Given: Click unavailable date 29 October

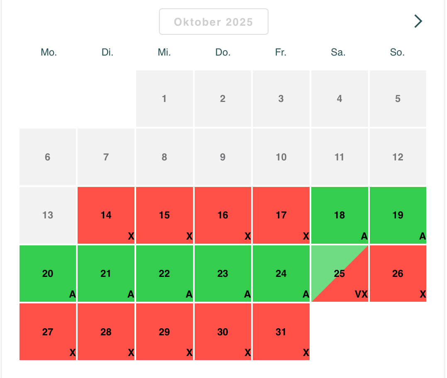Looking at the screenshot, I should coord(164,332).
